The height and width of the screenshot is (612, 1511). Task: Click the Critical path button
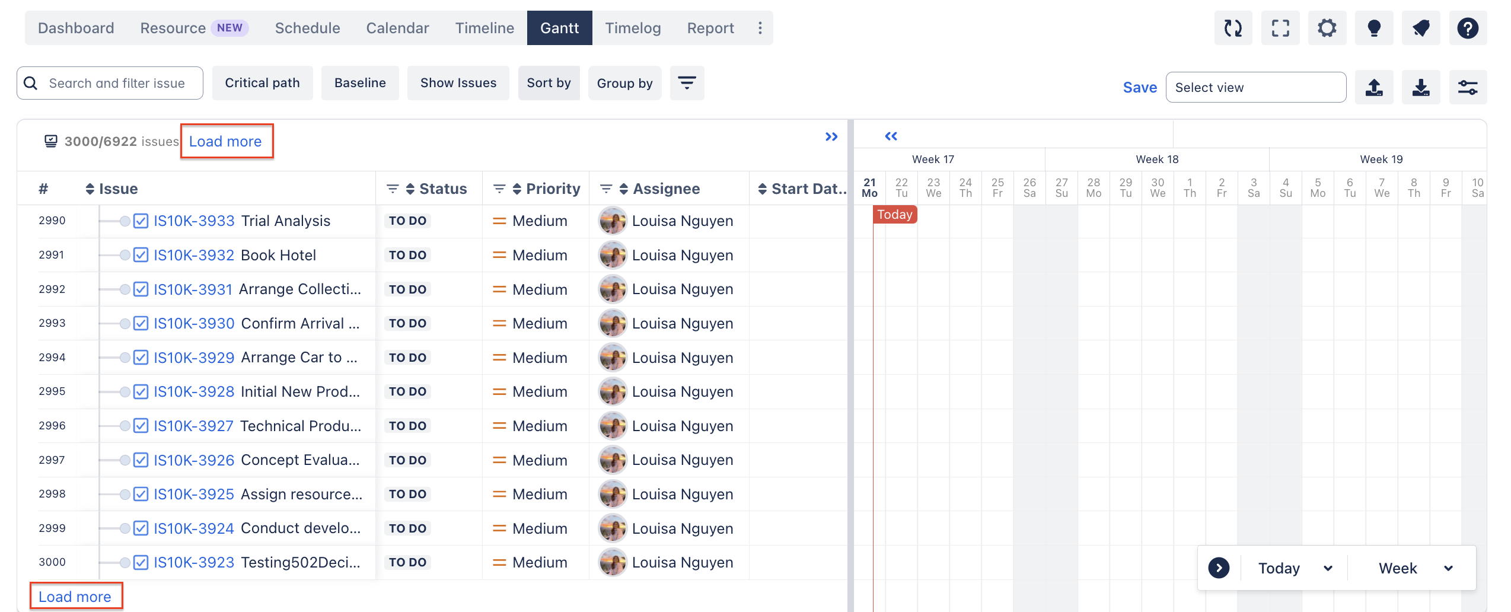point(262,83)
